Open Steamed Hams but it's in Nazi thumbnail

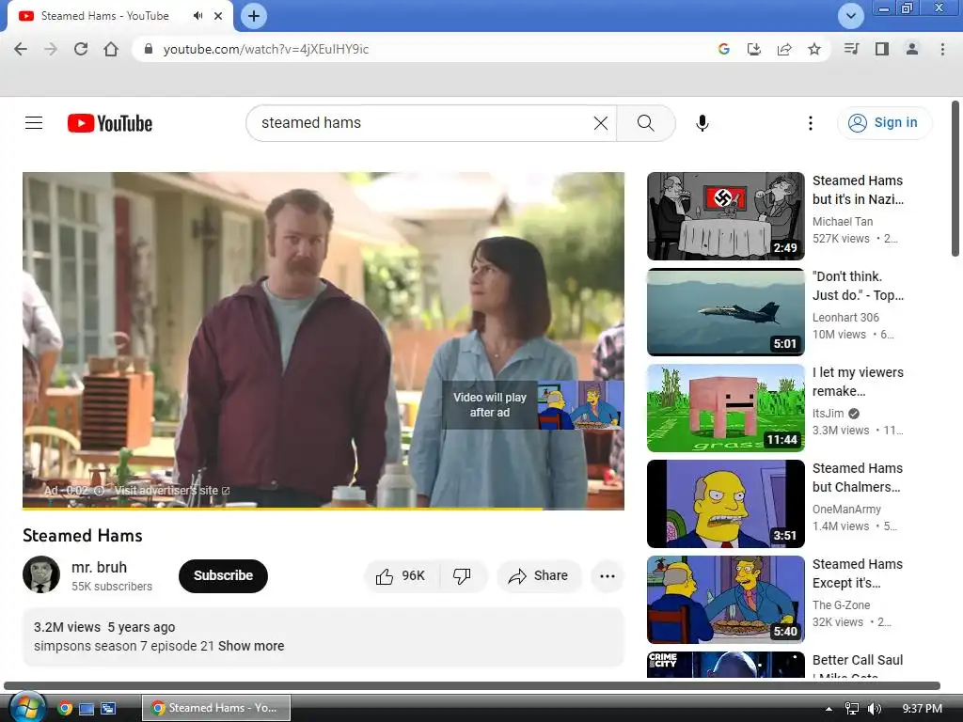725,216
